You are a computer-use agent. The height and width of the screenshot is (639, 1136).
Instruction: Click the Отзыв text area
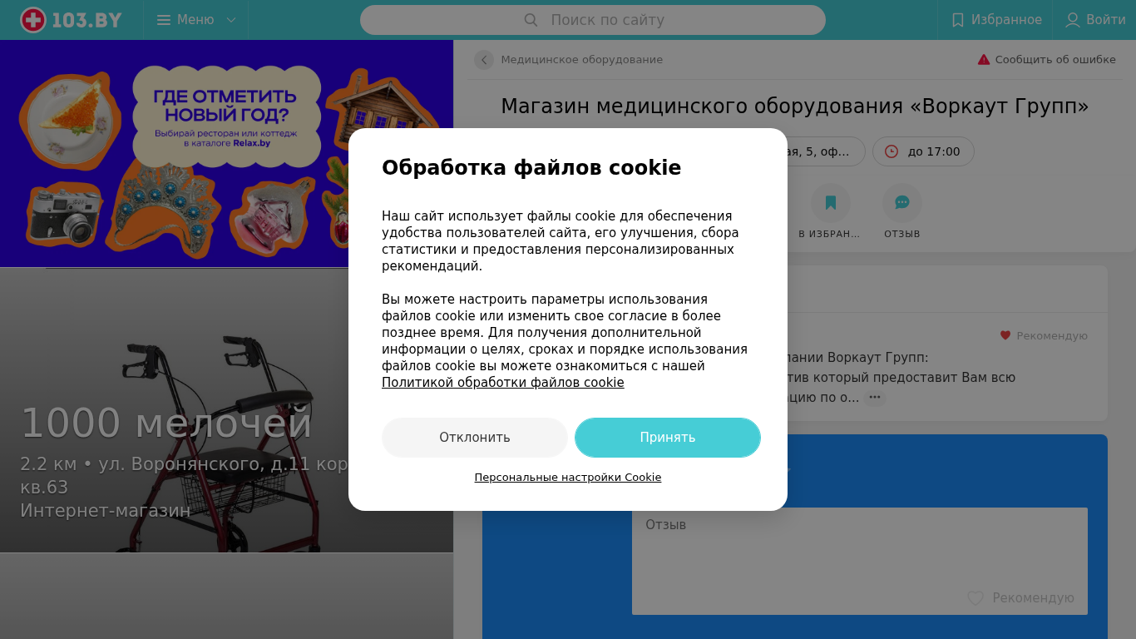tap(860, 561)
